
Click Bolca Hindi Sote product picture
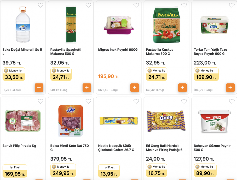[x=71, y=121]
